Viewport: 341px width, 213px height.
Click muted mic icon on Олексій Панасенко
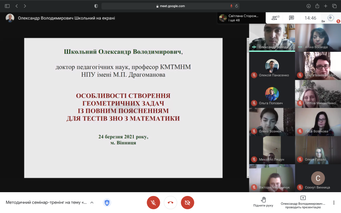(254, 75)
